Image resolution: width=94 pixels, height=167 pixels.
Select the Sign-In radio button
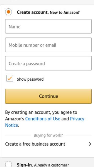coord(9,164)
